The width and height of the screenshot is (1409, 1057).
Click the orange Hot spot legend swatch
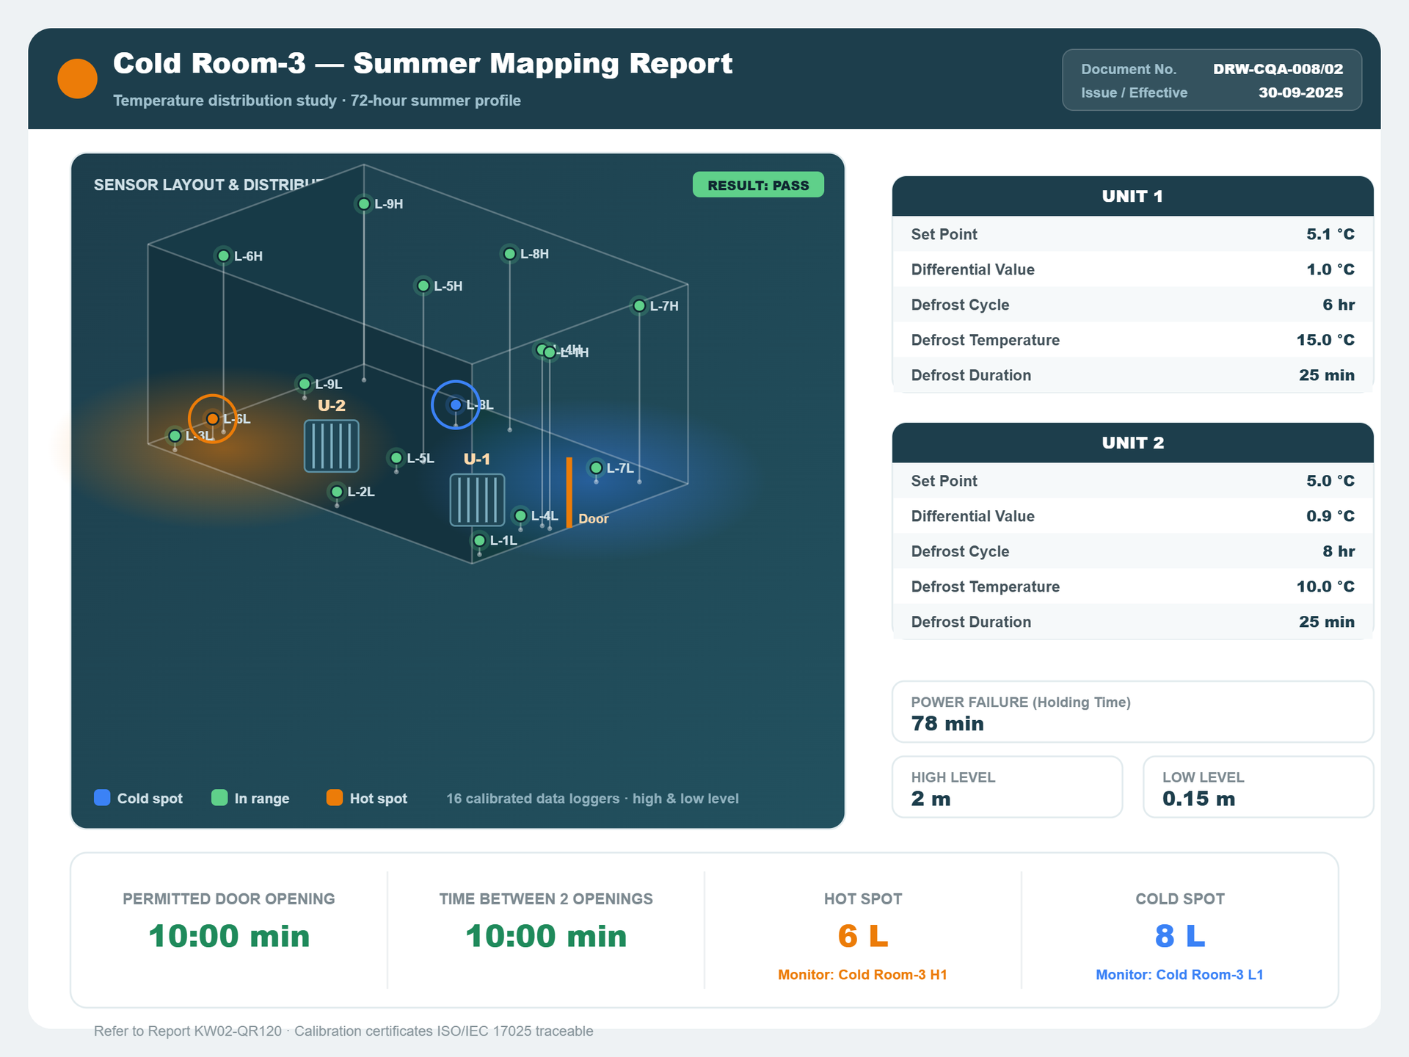335,798
